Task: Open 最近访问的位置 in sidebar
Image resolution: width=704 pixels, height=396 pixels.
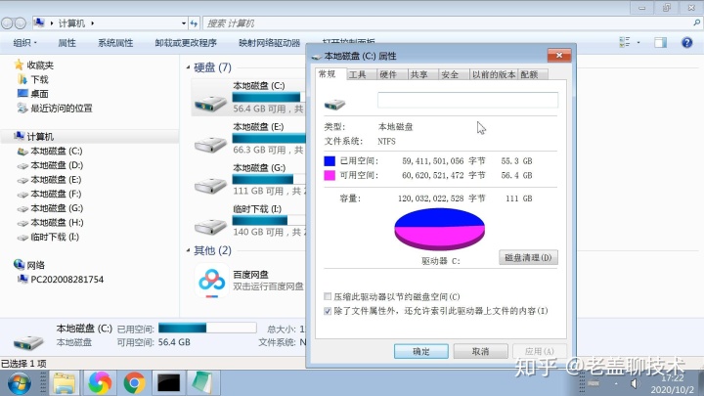Action: tap(62, 109)
